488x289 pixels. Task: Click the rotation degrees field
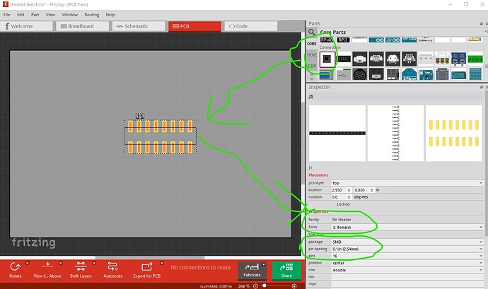(x=339, y=197)
